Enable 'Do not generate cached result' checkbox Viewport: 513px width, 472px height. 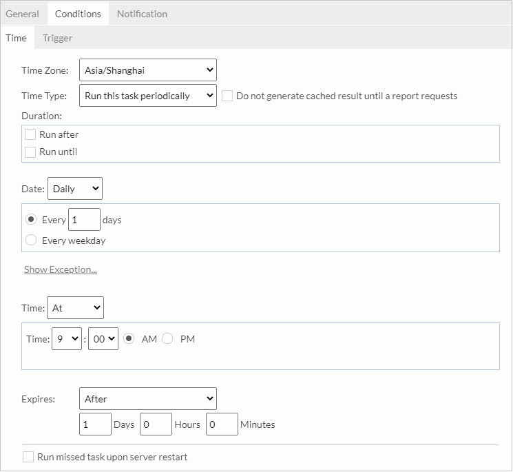(x=227, y=96)
